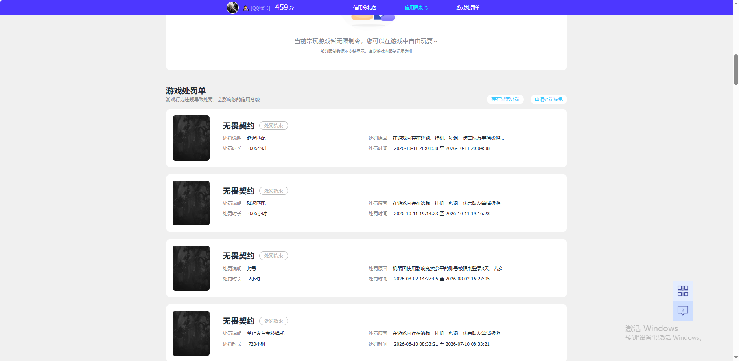Click the vertical scrollbar thumb

click(736, 70)
